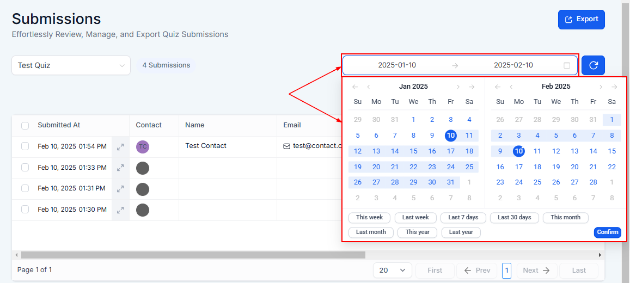
Task: Expand the 01:30 PM submission row
Action: coord(120,210)
